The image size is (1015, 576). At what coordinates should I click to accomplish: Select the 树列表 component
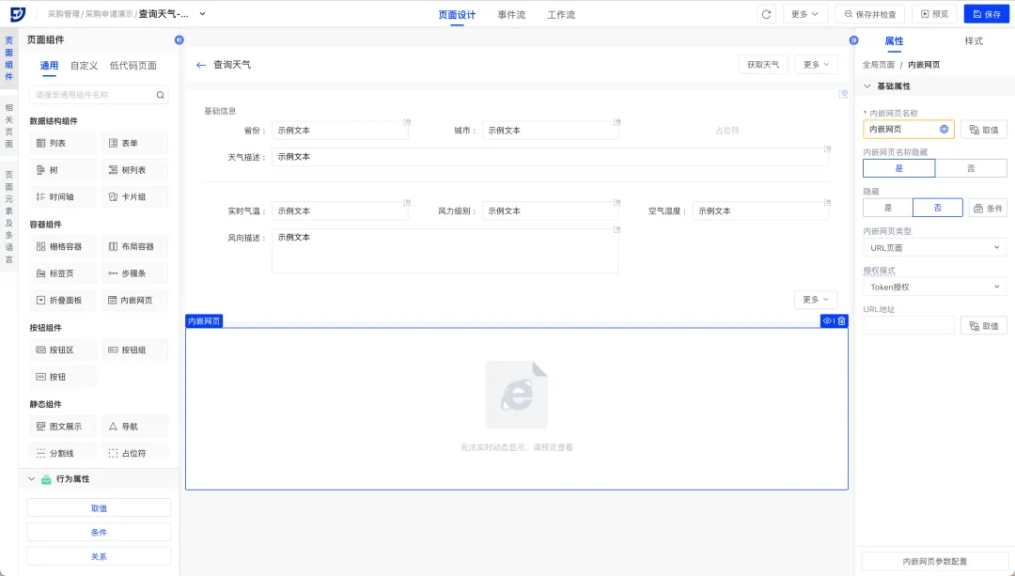point(134,170)
